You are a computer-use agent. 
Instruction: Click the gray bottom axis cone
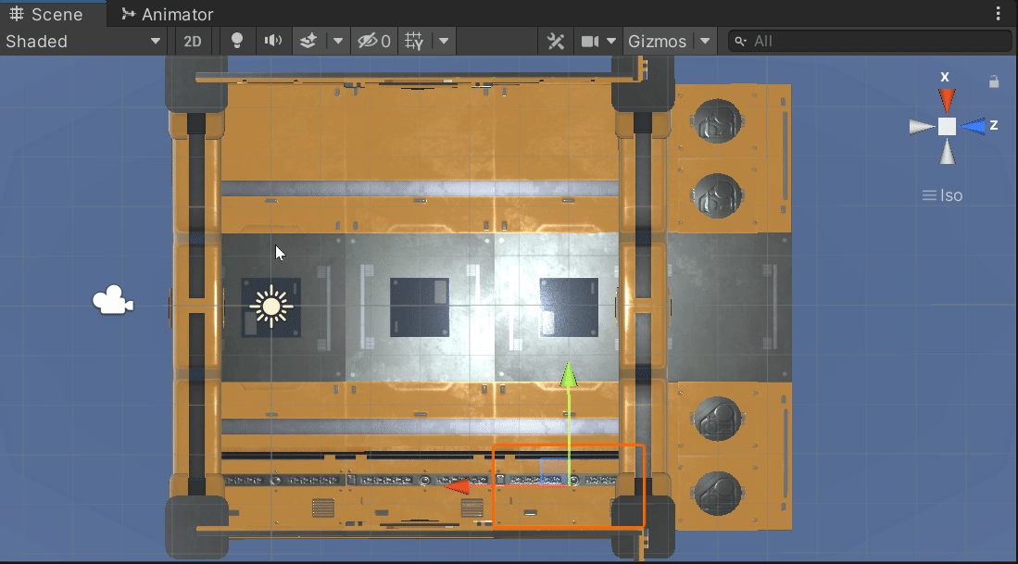(948, 152)
